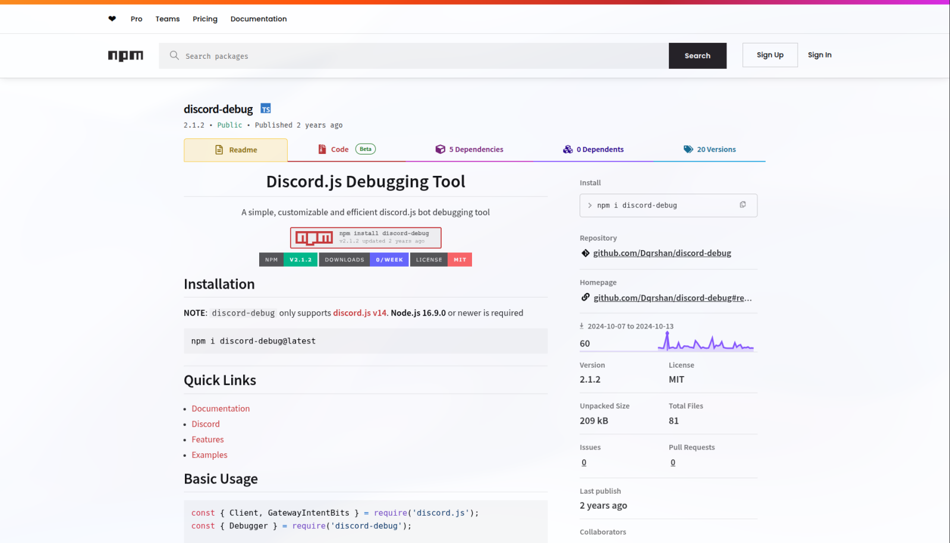Click the discord-debug package title

[x=218, y=109]
